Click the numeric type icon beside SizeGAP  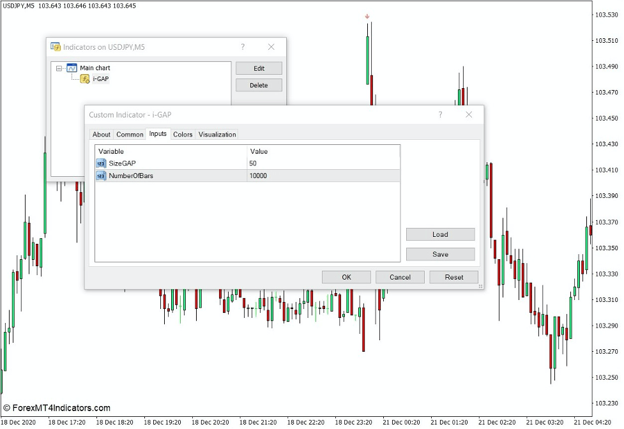(x=100, y=163)
